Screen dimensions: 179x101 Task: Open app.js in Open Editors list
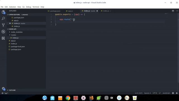point(16,20)
